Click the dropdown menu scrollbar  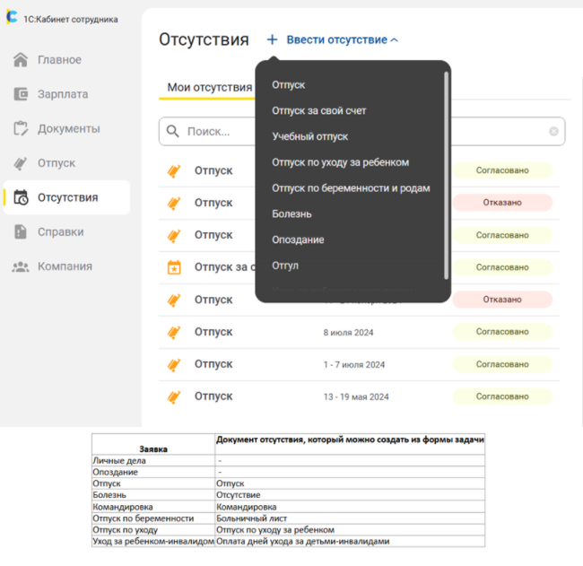pyautogui.click(x=446, y=175)
